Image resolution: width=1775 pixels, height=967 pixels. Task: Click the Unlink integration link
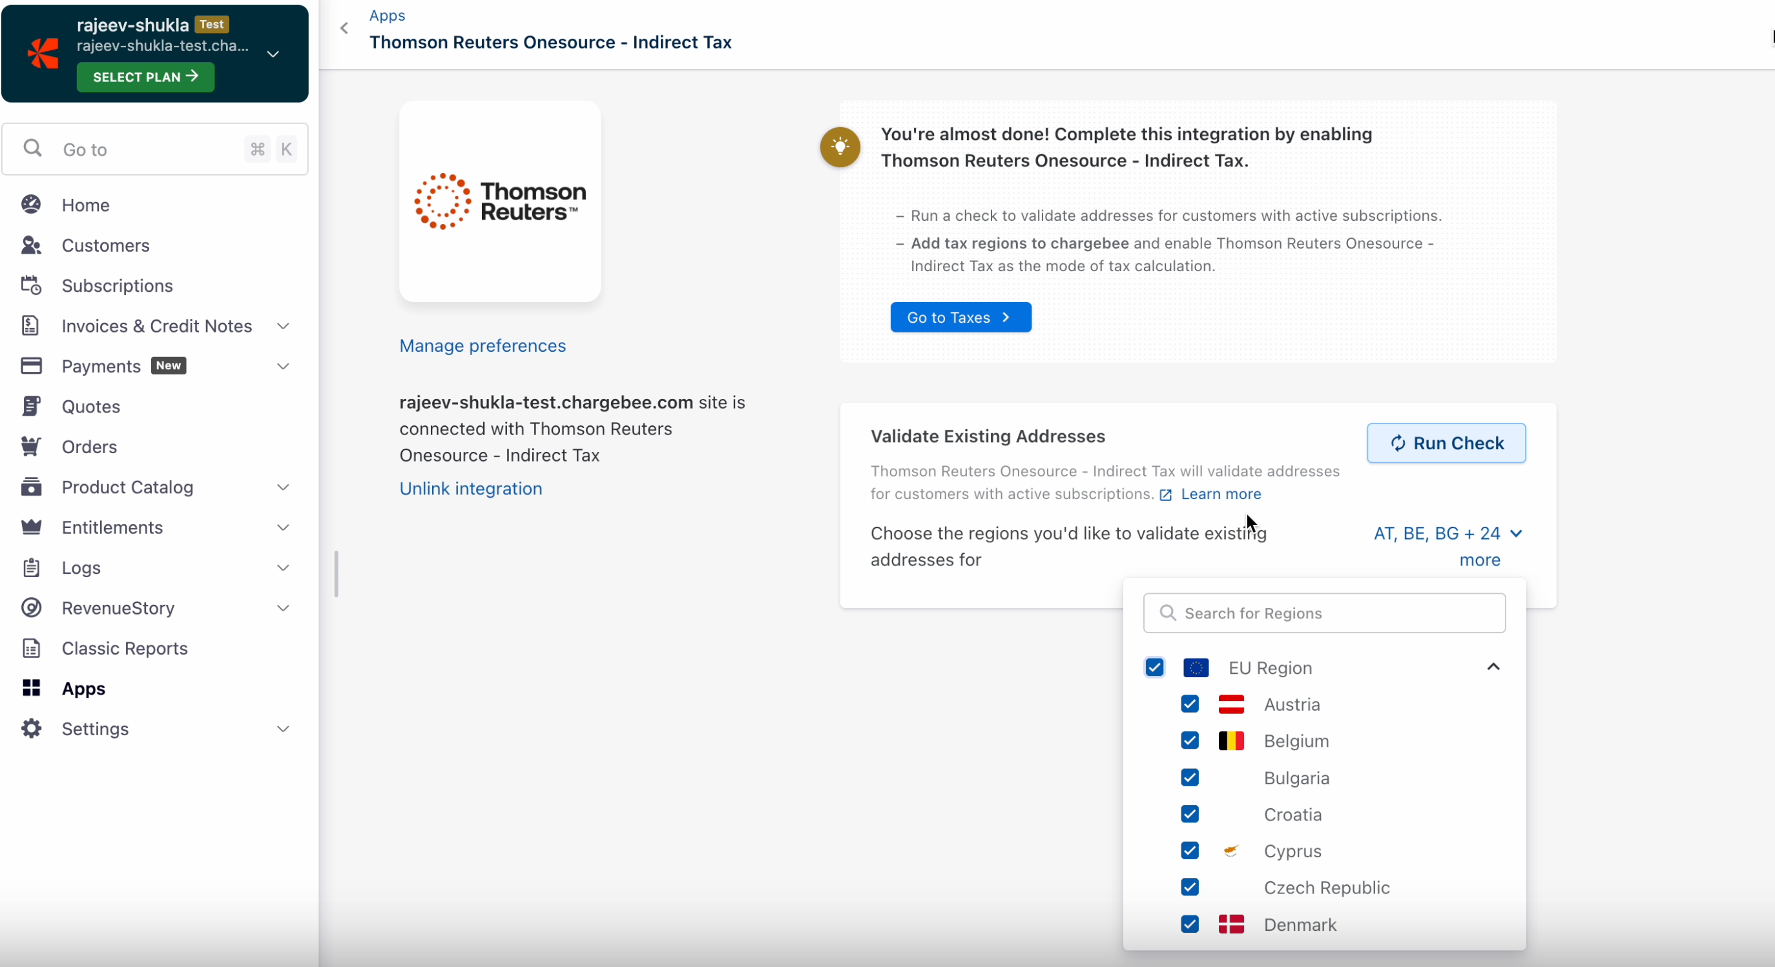[x=471, y=488]
